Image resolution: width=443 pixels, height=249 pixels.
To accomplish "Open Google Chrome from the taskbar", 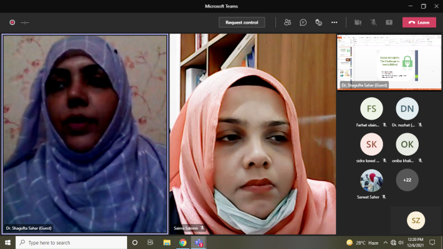I will click(x=183, y=242).
